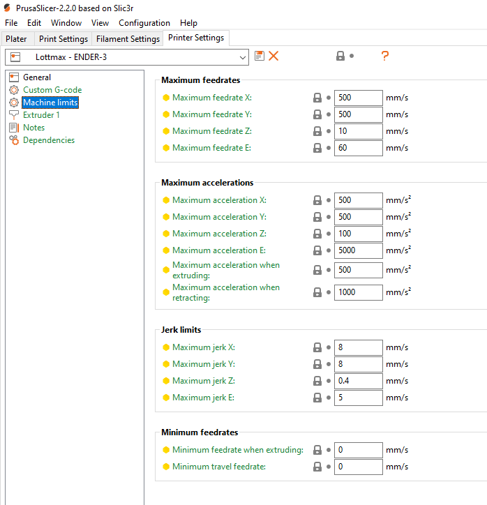Click the Custom G-code gear icon
487x505 pixels.
tap(14, 90)
